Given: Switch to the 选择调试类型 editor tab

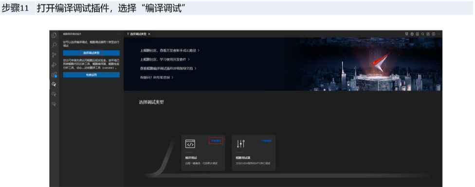Looking at the screenshot, I should click(138, 34).
